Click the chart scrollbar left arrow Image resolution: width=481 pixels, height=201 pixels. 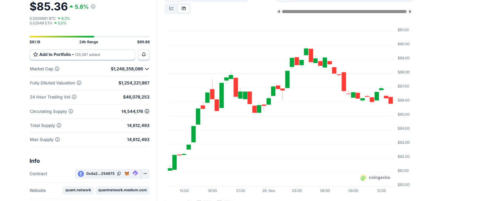pyautogui.click(x=278, y=12)
